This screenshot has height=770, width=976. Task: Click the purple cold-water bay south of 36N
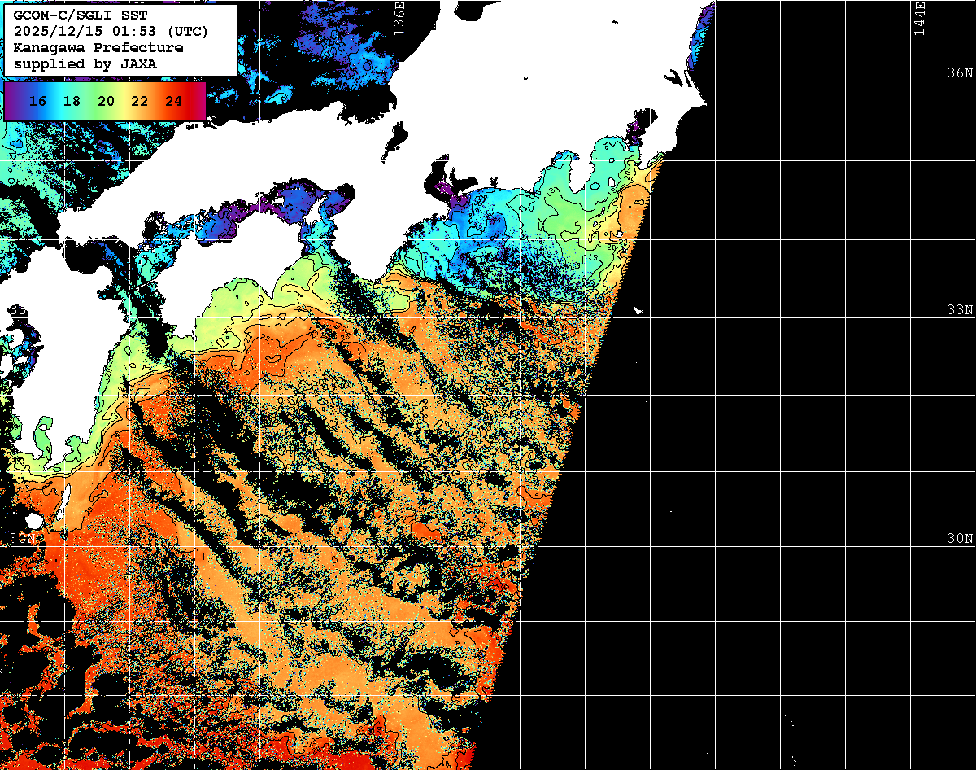coord(445,193)
